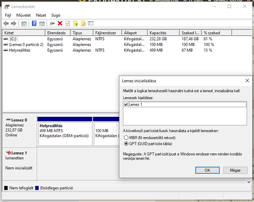Click the list settings toolbar icon
The height and width of the screenshot is (202, 254).
tap(90, 23)
